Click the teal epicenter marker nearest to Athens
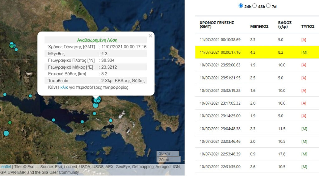The width and height of the screenshot is (319, 181). [111, 120]
